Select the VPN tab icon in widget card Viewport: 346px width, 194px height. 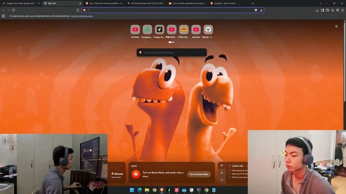point(222,166)
